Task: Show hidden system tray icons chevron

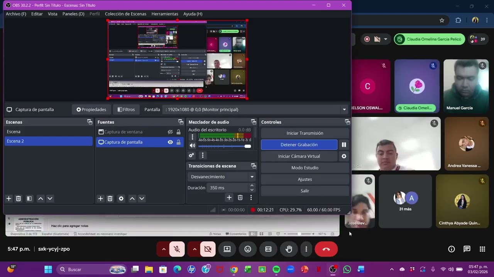Action: (x=392, y=269)
